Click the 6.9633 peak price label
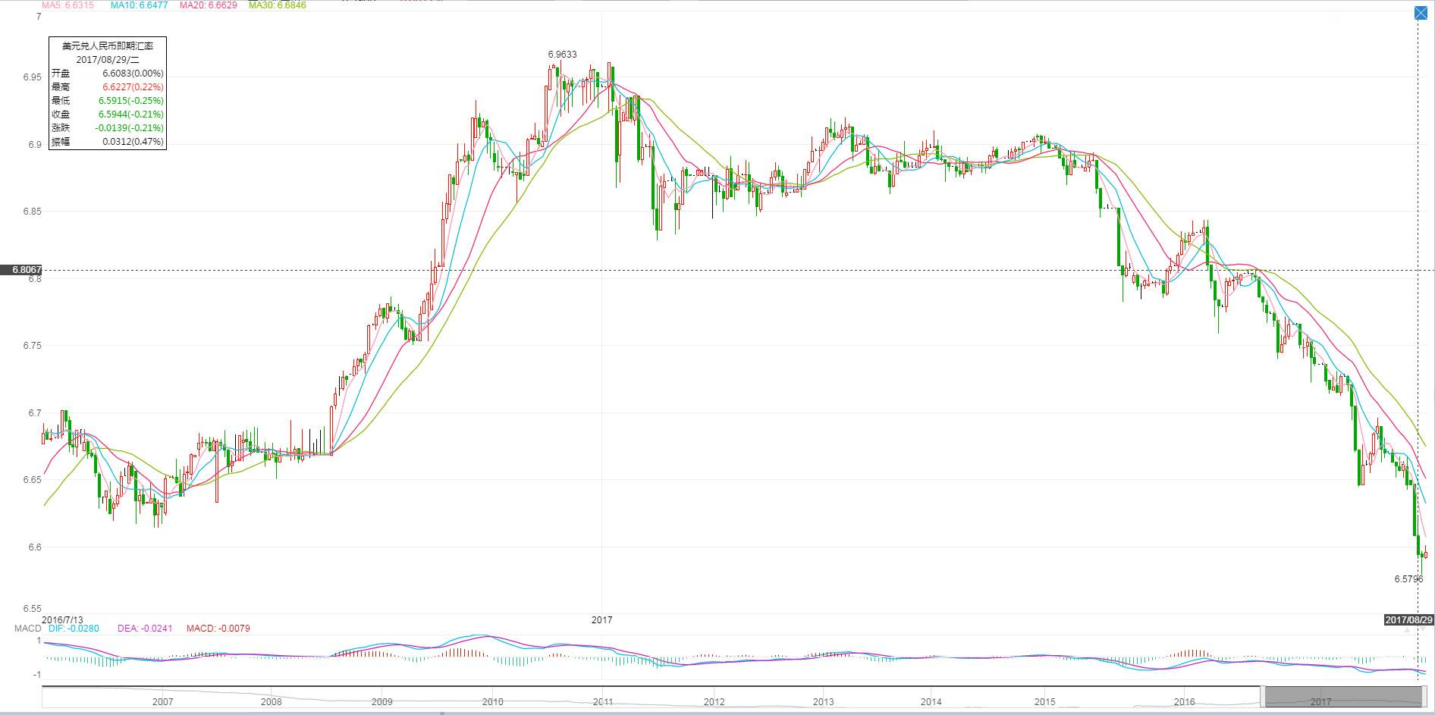The image size is (1435, 715). pyautogui.click(x=562, y=55)
